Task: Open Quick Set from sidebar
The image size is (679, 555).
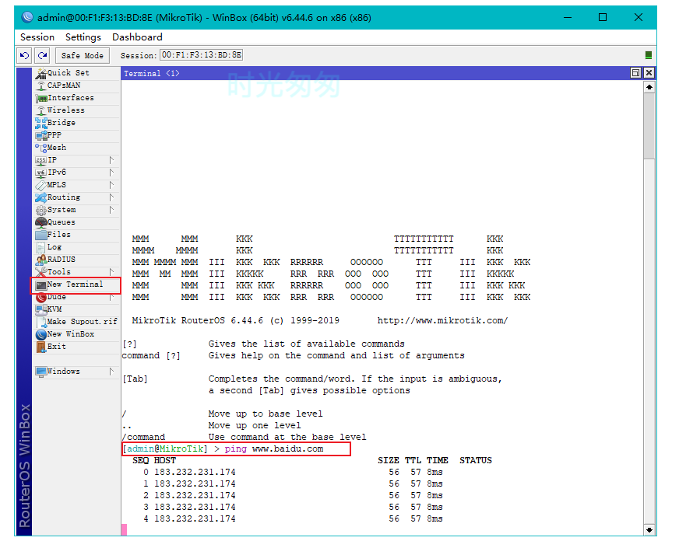Action: (76, 73)
